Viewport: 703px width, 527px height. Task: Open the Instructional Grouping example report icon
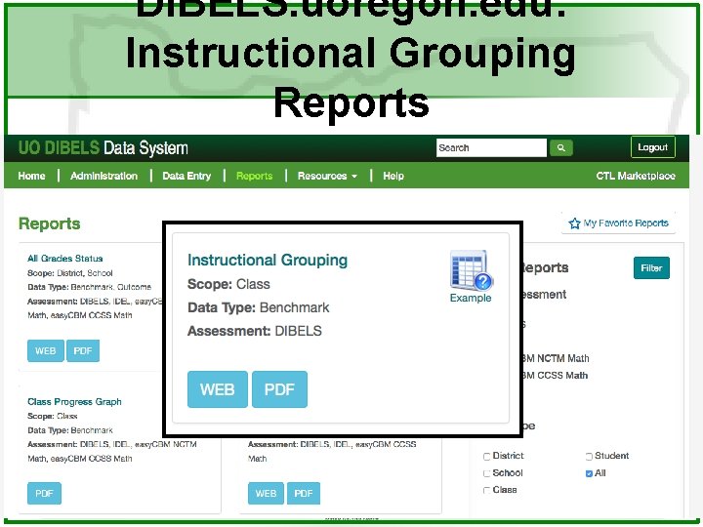coord(471,270)
